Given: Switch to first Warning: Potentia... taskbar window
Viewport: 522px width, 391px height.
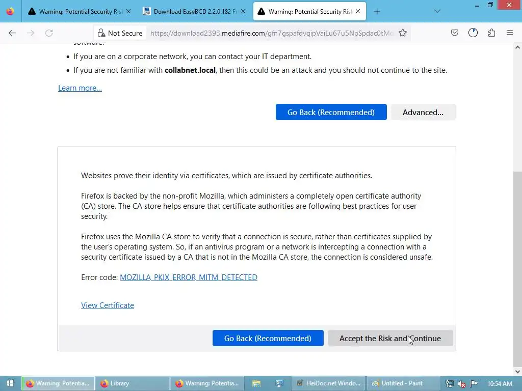Looking at the screenshot, I should [x=58, y=383].
